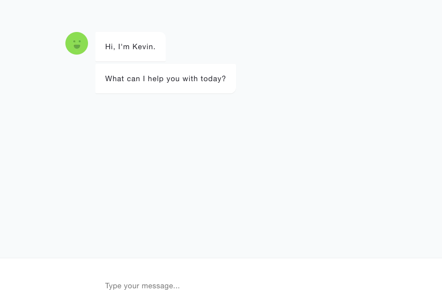Image resolution: width=442 pixels, height=305 pixels.
Task: Select the 'What can I help you with today?' bubble
Action: (165, 78)
